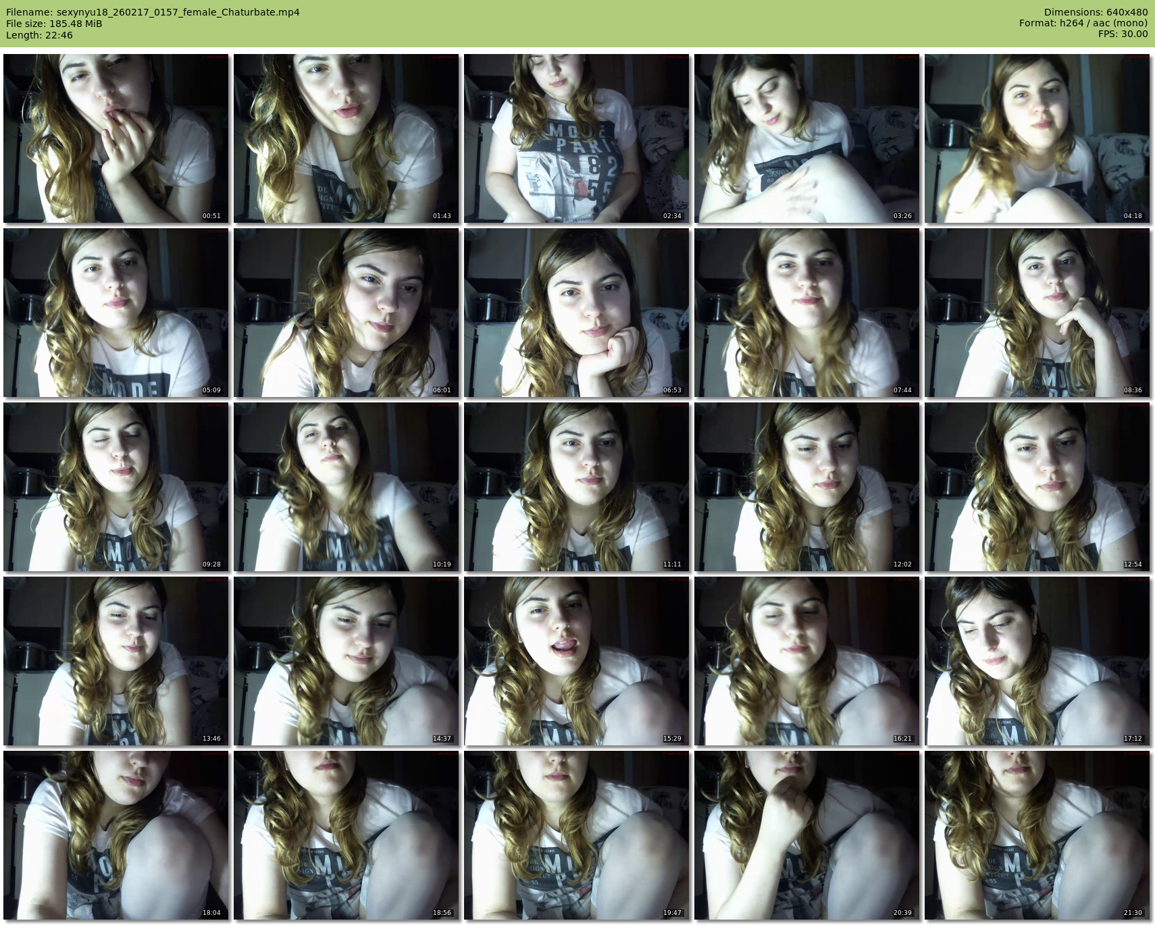Open the frame at 18:56
The image size is (1155, 925).
pos(346,835)
